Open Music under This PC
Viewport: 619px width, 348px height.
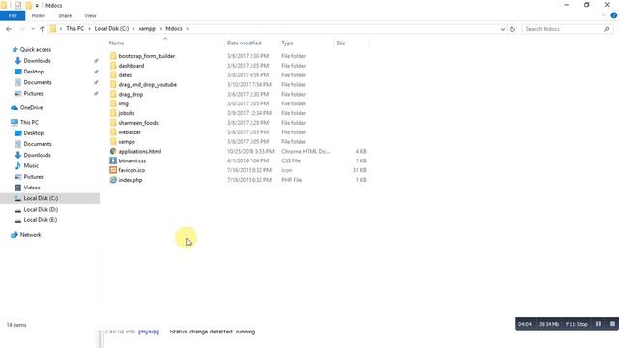click(31, 165)
